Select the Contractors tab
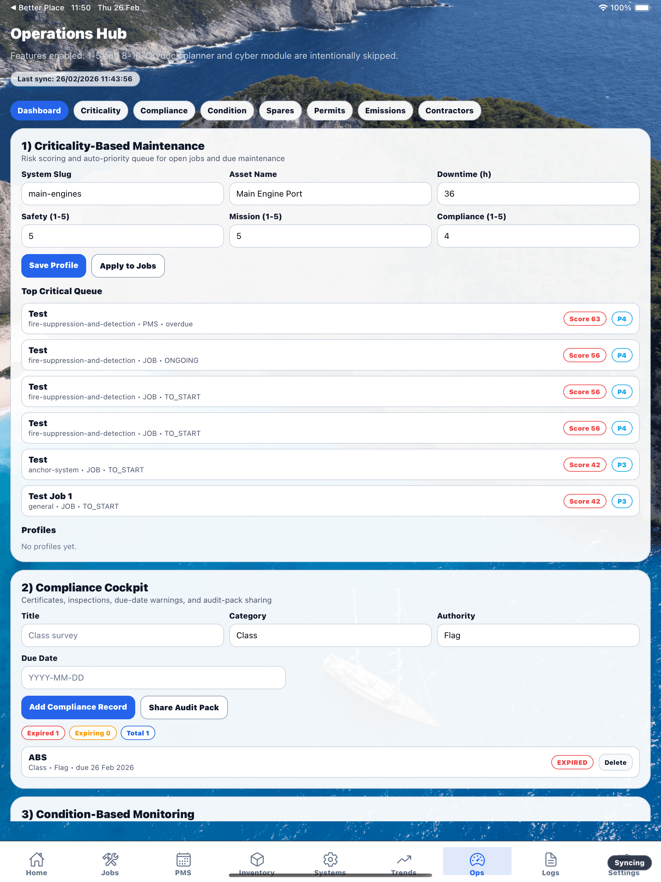This screenshot has width=661, height=882. (x=449, y=110)
